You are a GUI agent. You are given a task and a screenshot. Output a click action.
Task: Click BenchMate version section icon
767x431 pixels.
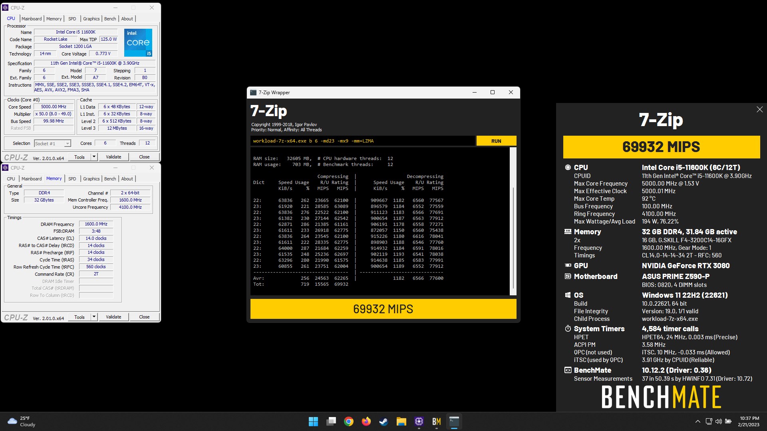[568, 370]
